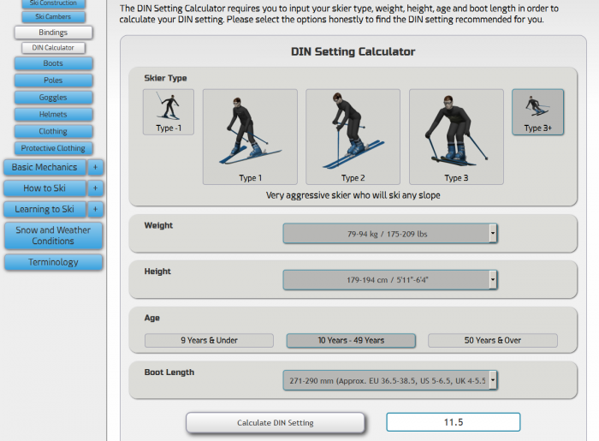Choose the 10 Years - 49 Years age option
Image resolution: width=599 pixels, height=441 pixels.
pos(351,341)
